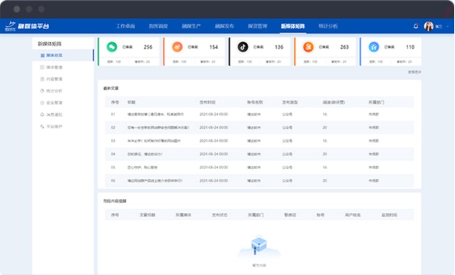The image size is (455, 275).
Task: Click the 发布时间 column header
Action: tap(207, 102)
